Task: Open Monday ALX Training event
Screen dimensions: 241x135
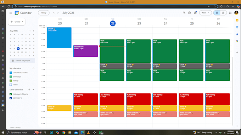Action: pyautogui.click(x=86, y=99)
